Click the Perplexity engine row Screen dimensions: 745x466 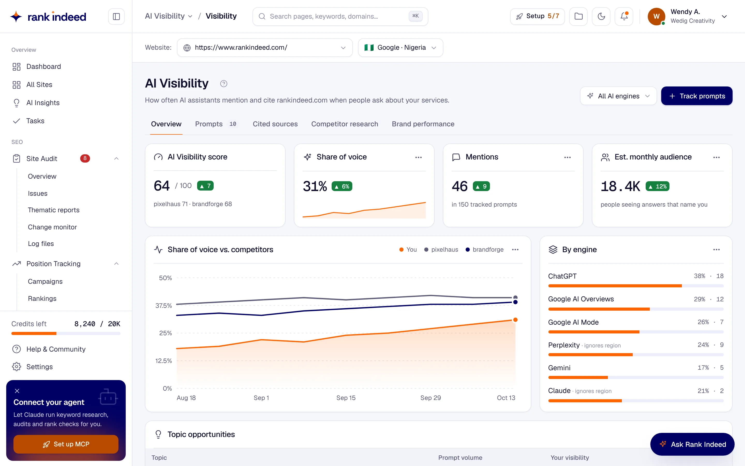tap(636, 348)
